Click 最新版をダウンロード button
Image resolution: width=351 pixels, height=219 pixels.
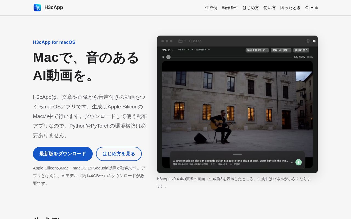pyautogui.click(x=63, y=154)
